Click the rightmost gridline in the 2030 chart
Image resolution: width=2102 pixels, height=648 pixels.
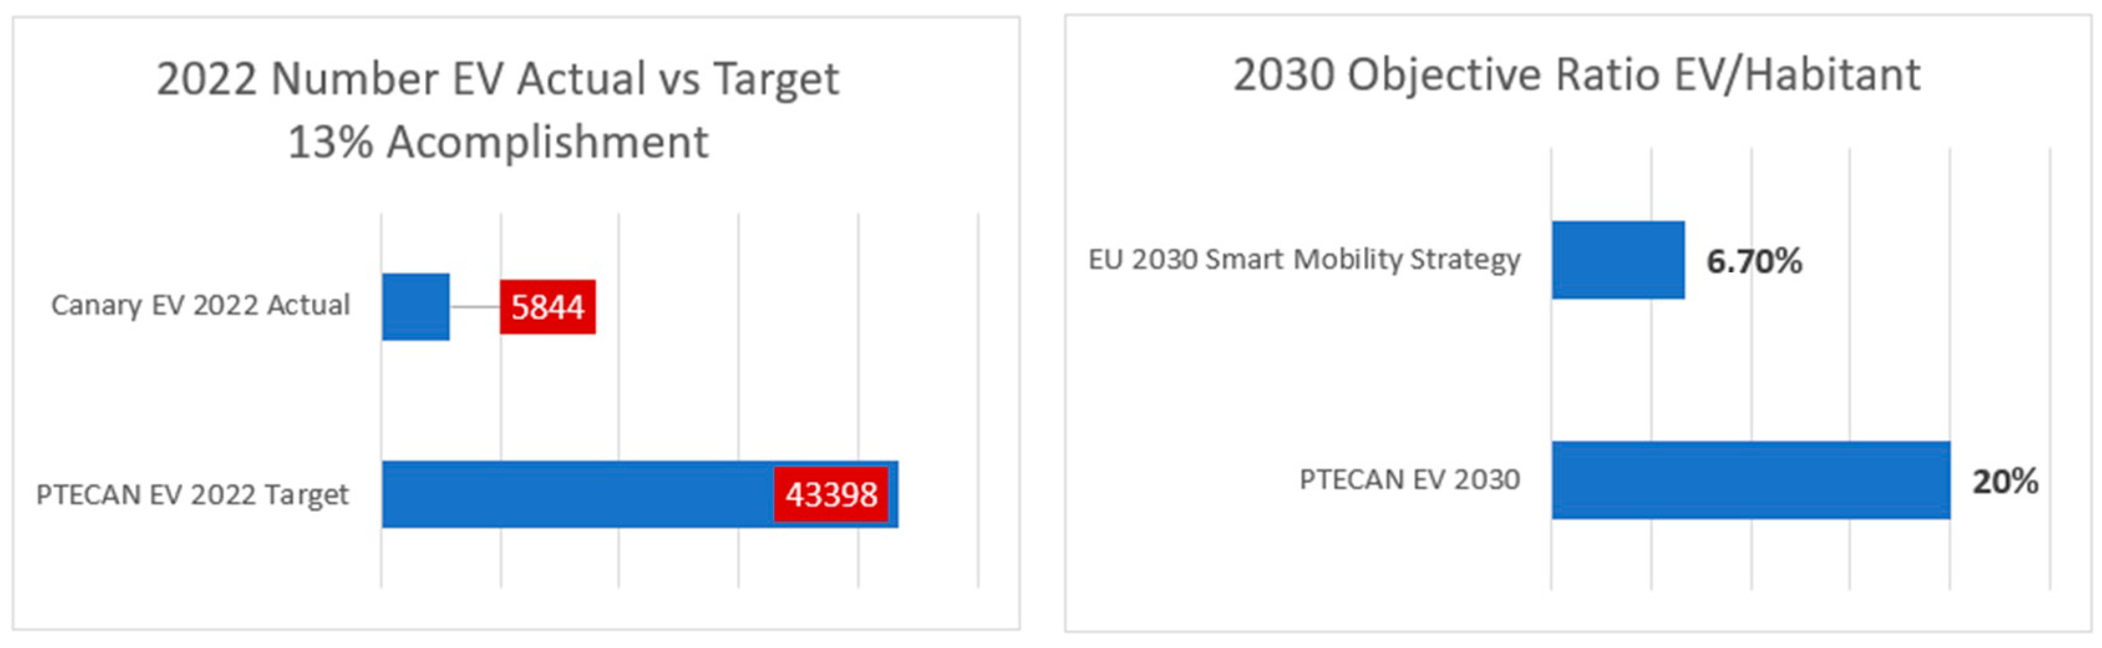coord(2050,367)
